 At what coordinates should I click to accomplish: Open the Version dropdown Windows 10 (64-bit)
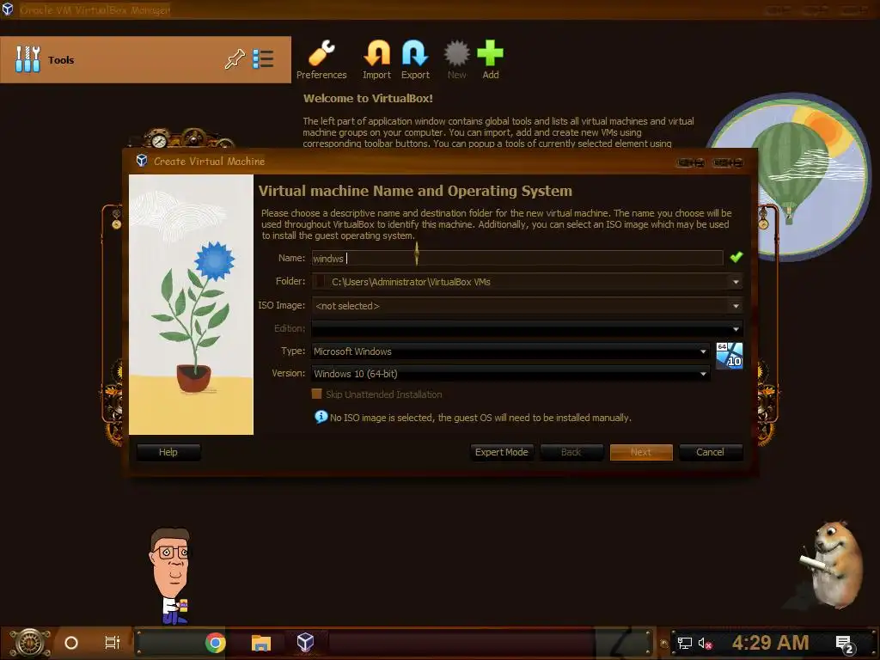(510, 374)
